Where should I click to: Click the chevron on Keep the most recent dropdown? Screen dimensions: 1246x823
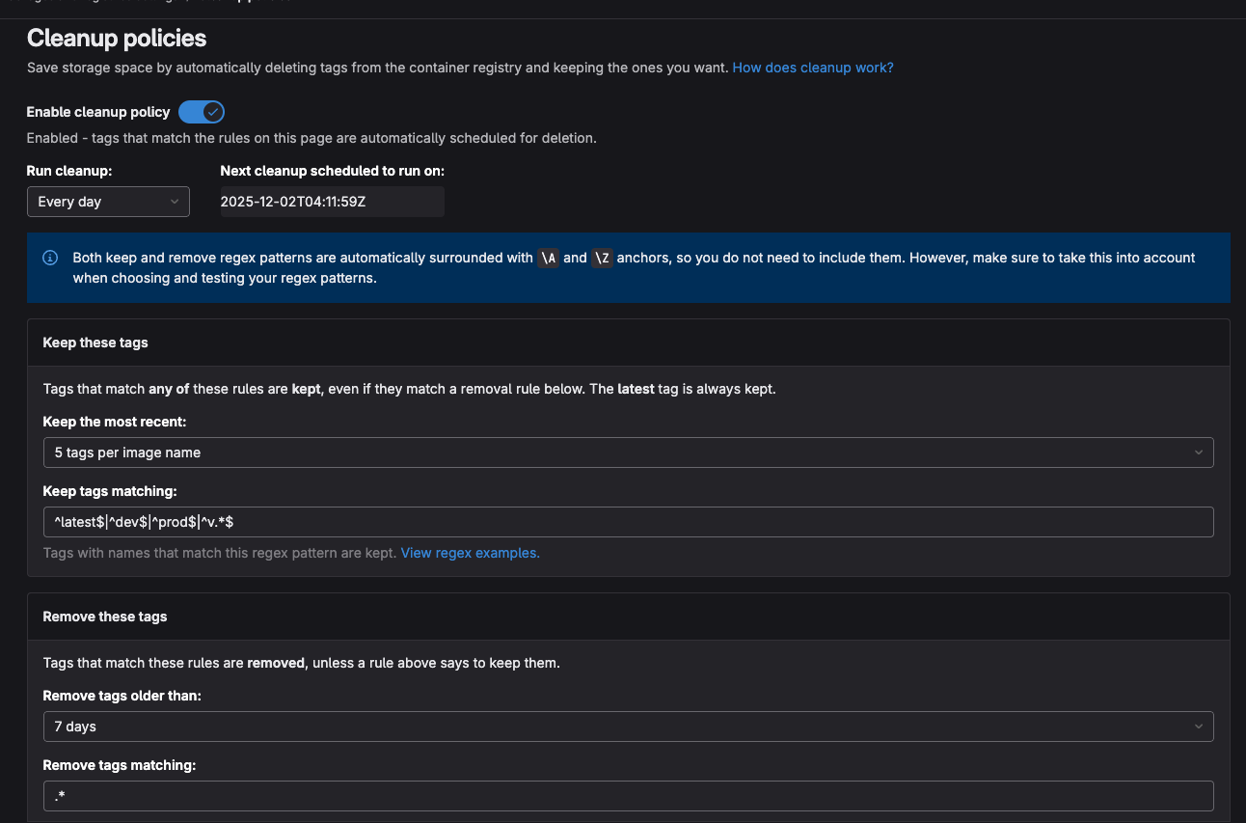pyautogui.click(x=1199, y=452)
